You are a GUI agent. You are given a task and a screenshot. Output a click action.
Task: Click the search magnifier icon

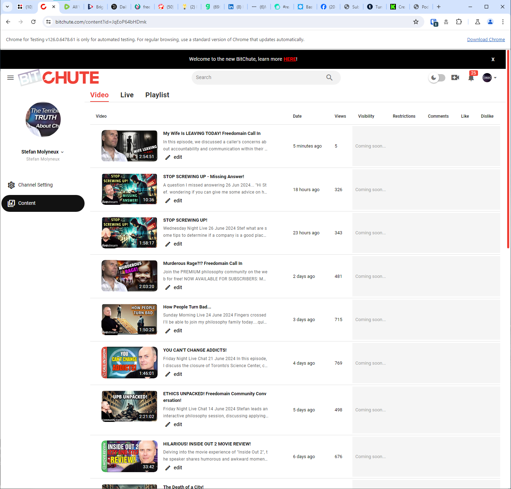(329, 78)
